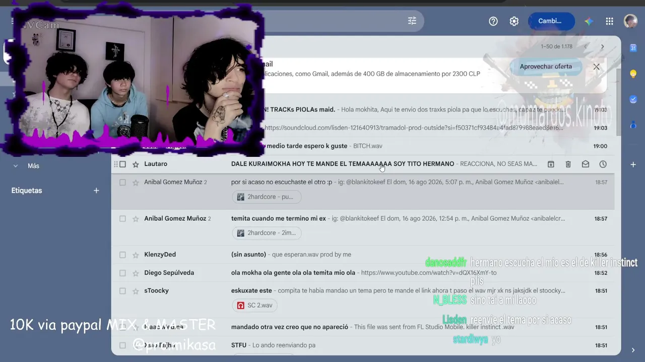This screenshot has width=645, height=362.
Task: Tick checkbox for 'temita cuando me termino' email
Action: click(122, 219)
